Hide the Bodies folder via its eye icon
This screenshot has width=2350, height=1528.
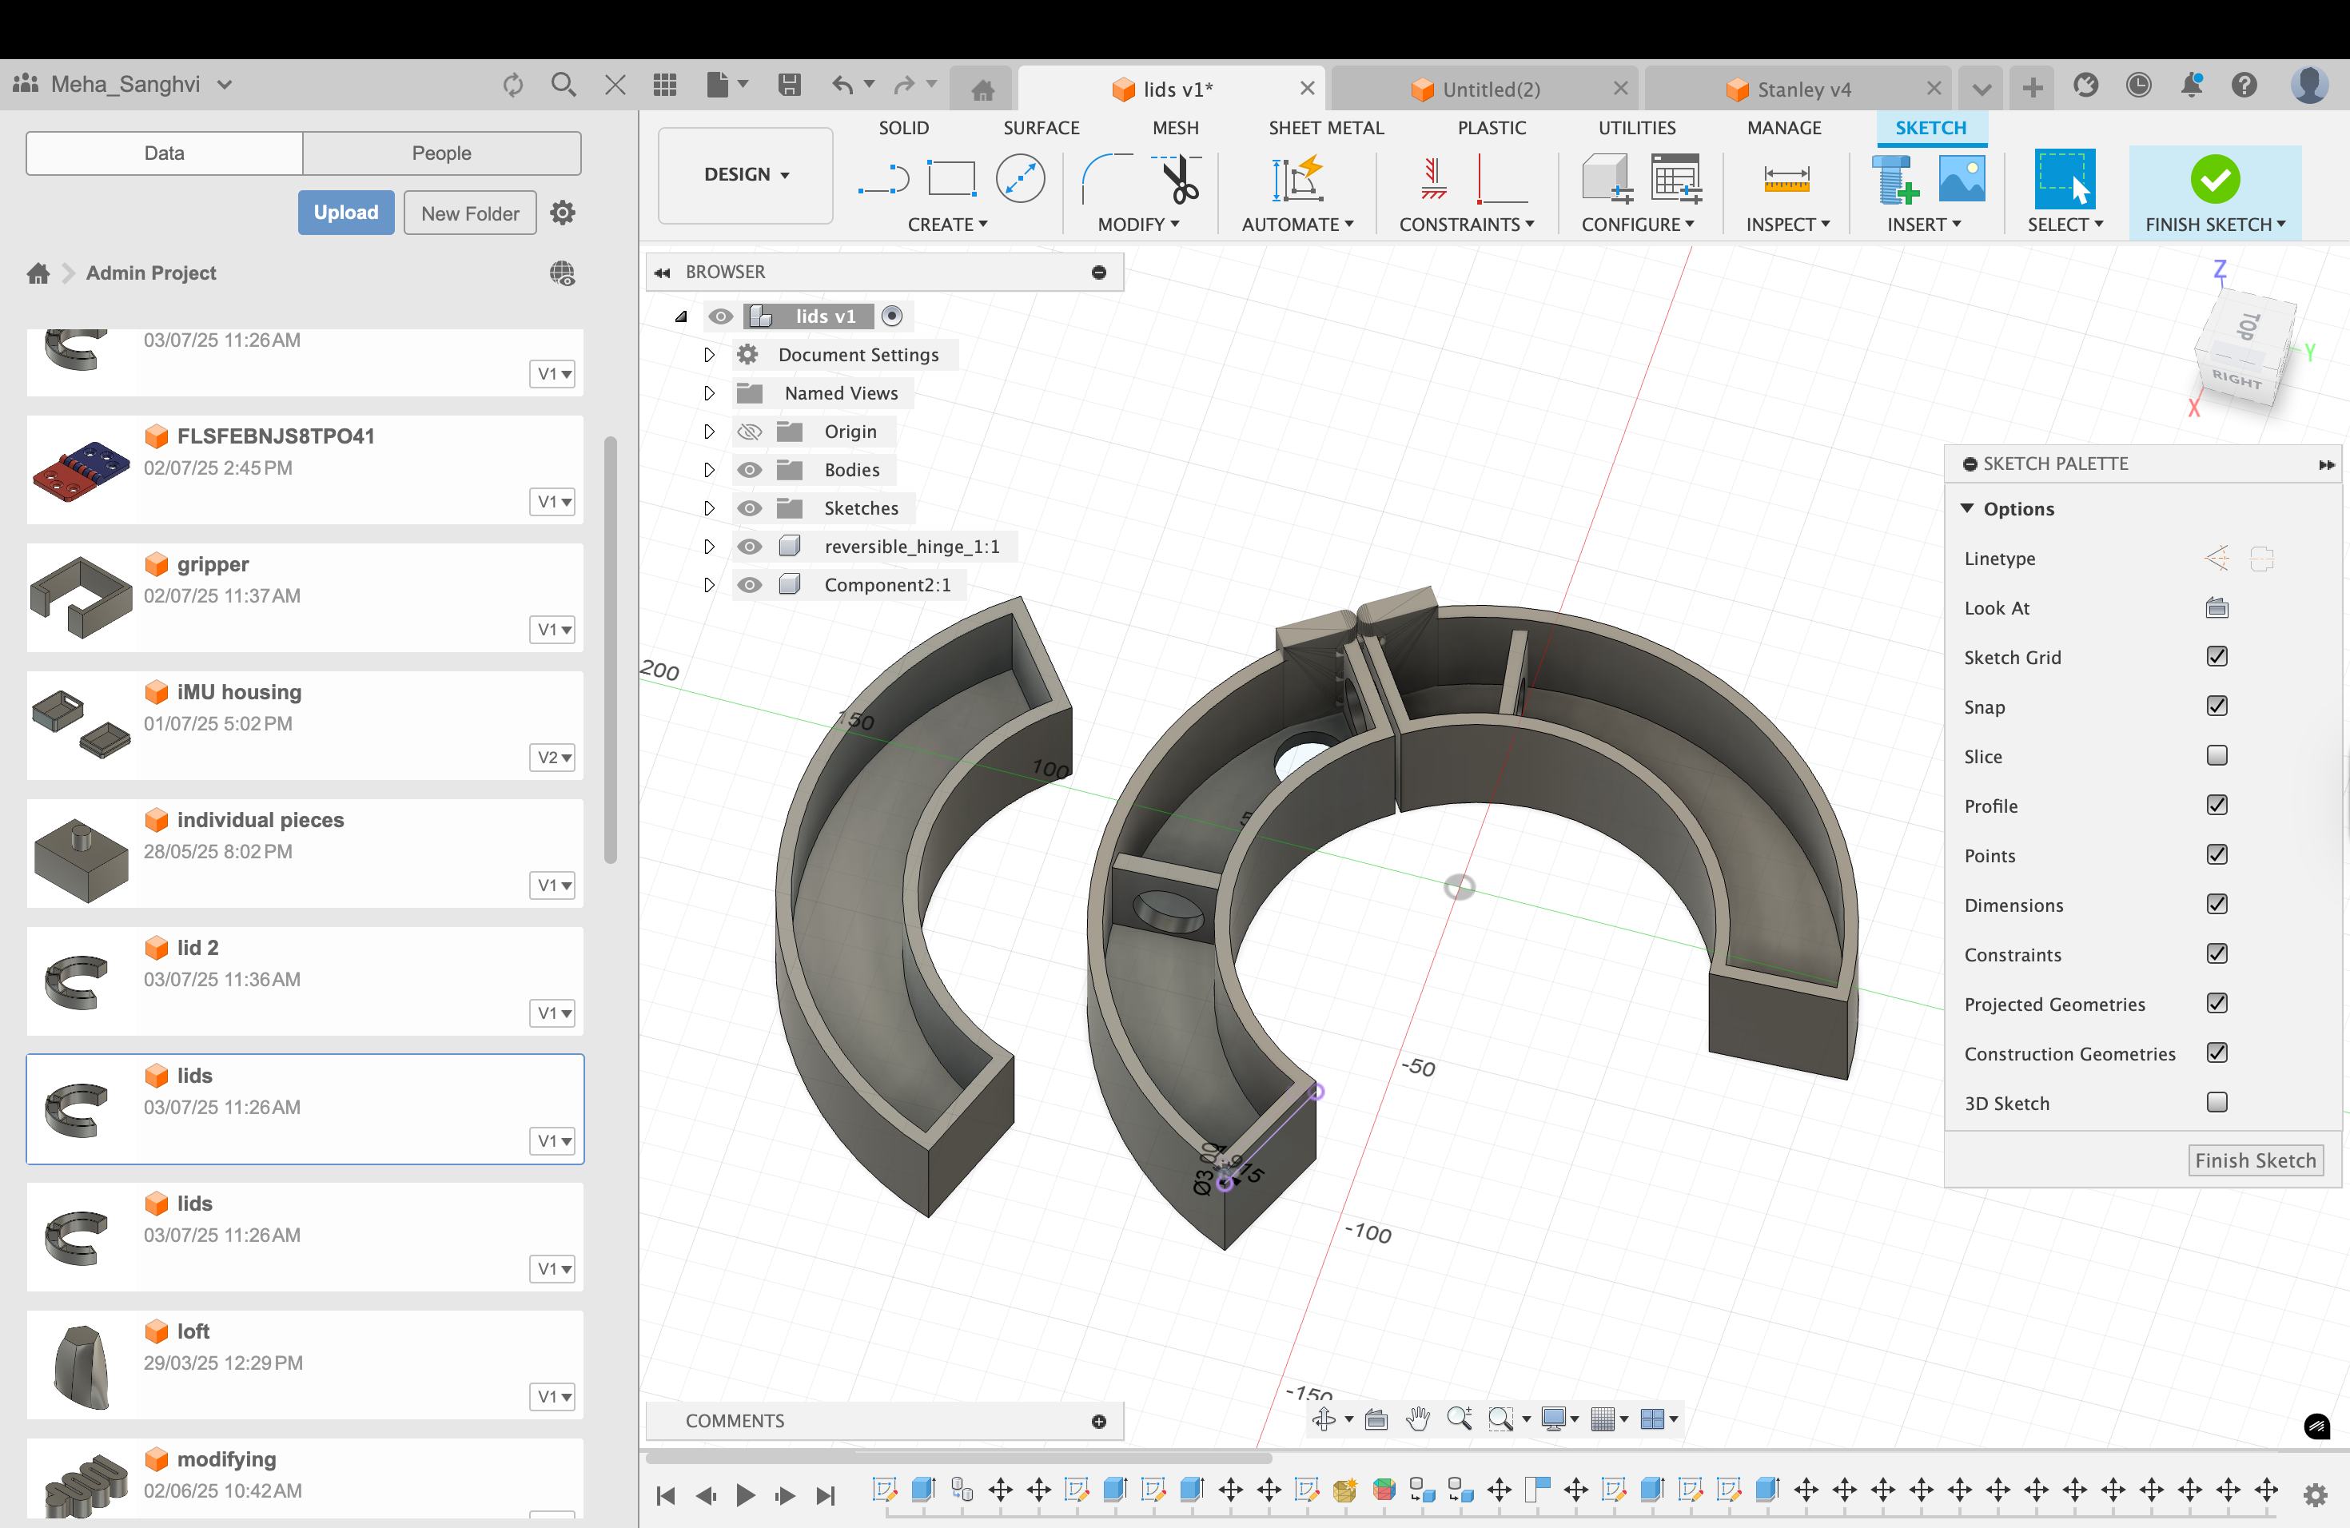[x=750, y=470]
